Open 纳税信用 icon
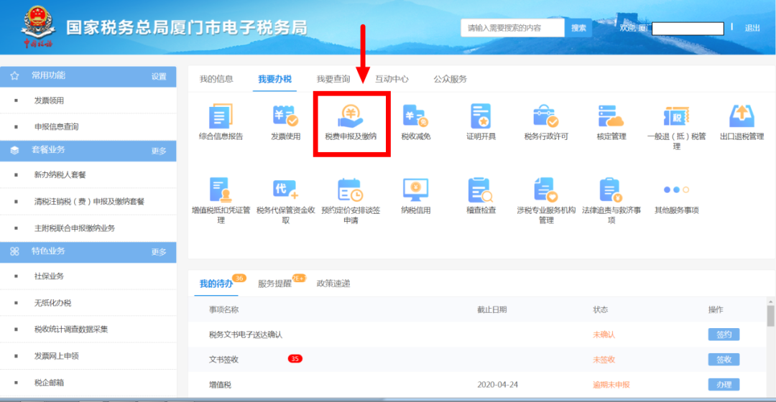Viewport: 776px width, 402px height. 416,190
